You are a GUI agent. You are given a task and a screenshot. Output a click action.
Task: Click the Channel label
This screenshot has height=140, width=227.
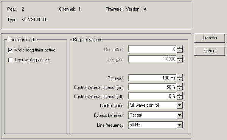tap(67, 9)
